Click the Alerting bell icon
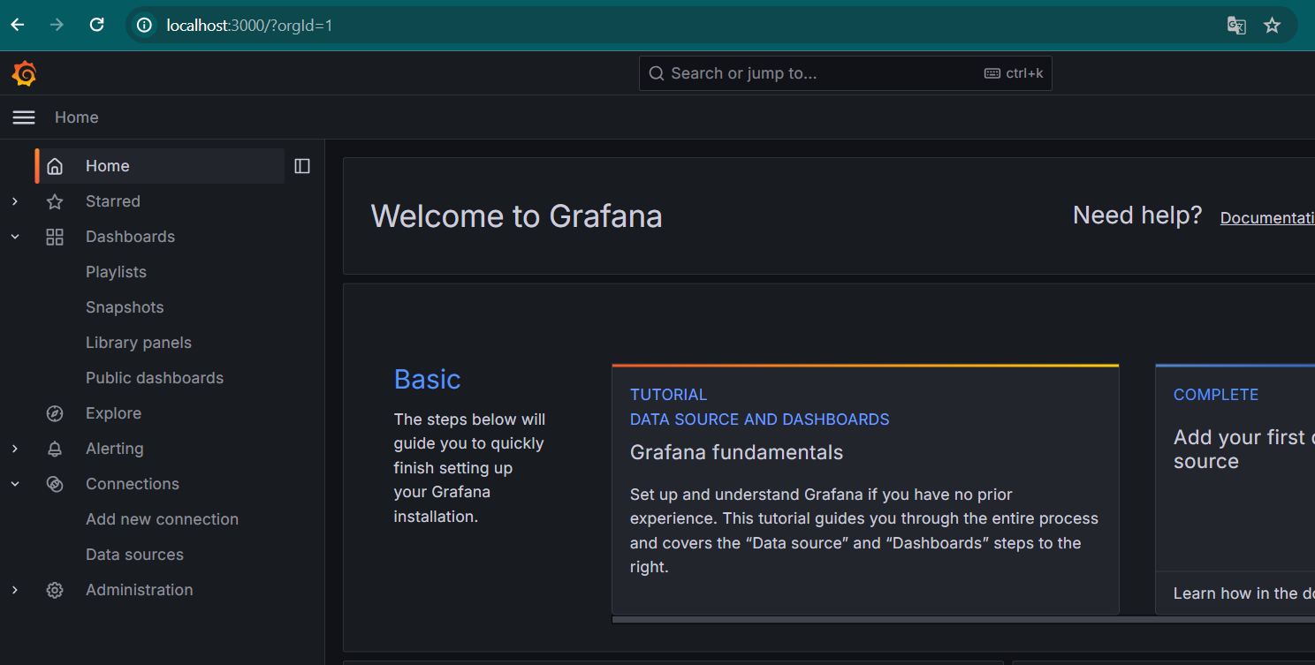The width and height of the screenshot is (1315, 665). [x=55, y=449]
